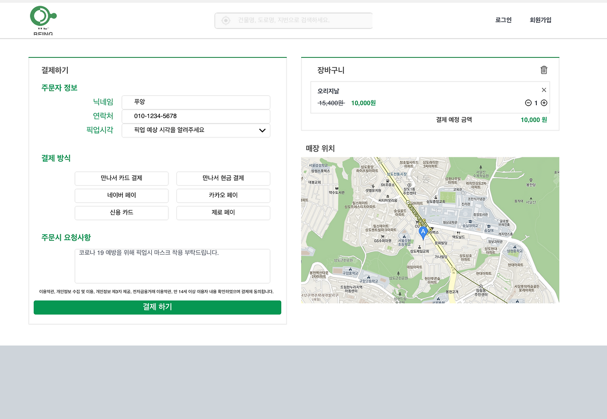Image resolution: width=607 pixels, height=419 pixels.
Task: Click the 결제 방식 heading
Action: click(56, 158)
